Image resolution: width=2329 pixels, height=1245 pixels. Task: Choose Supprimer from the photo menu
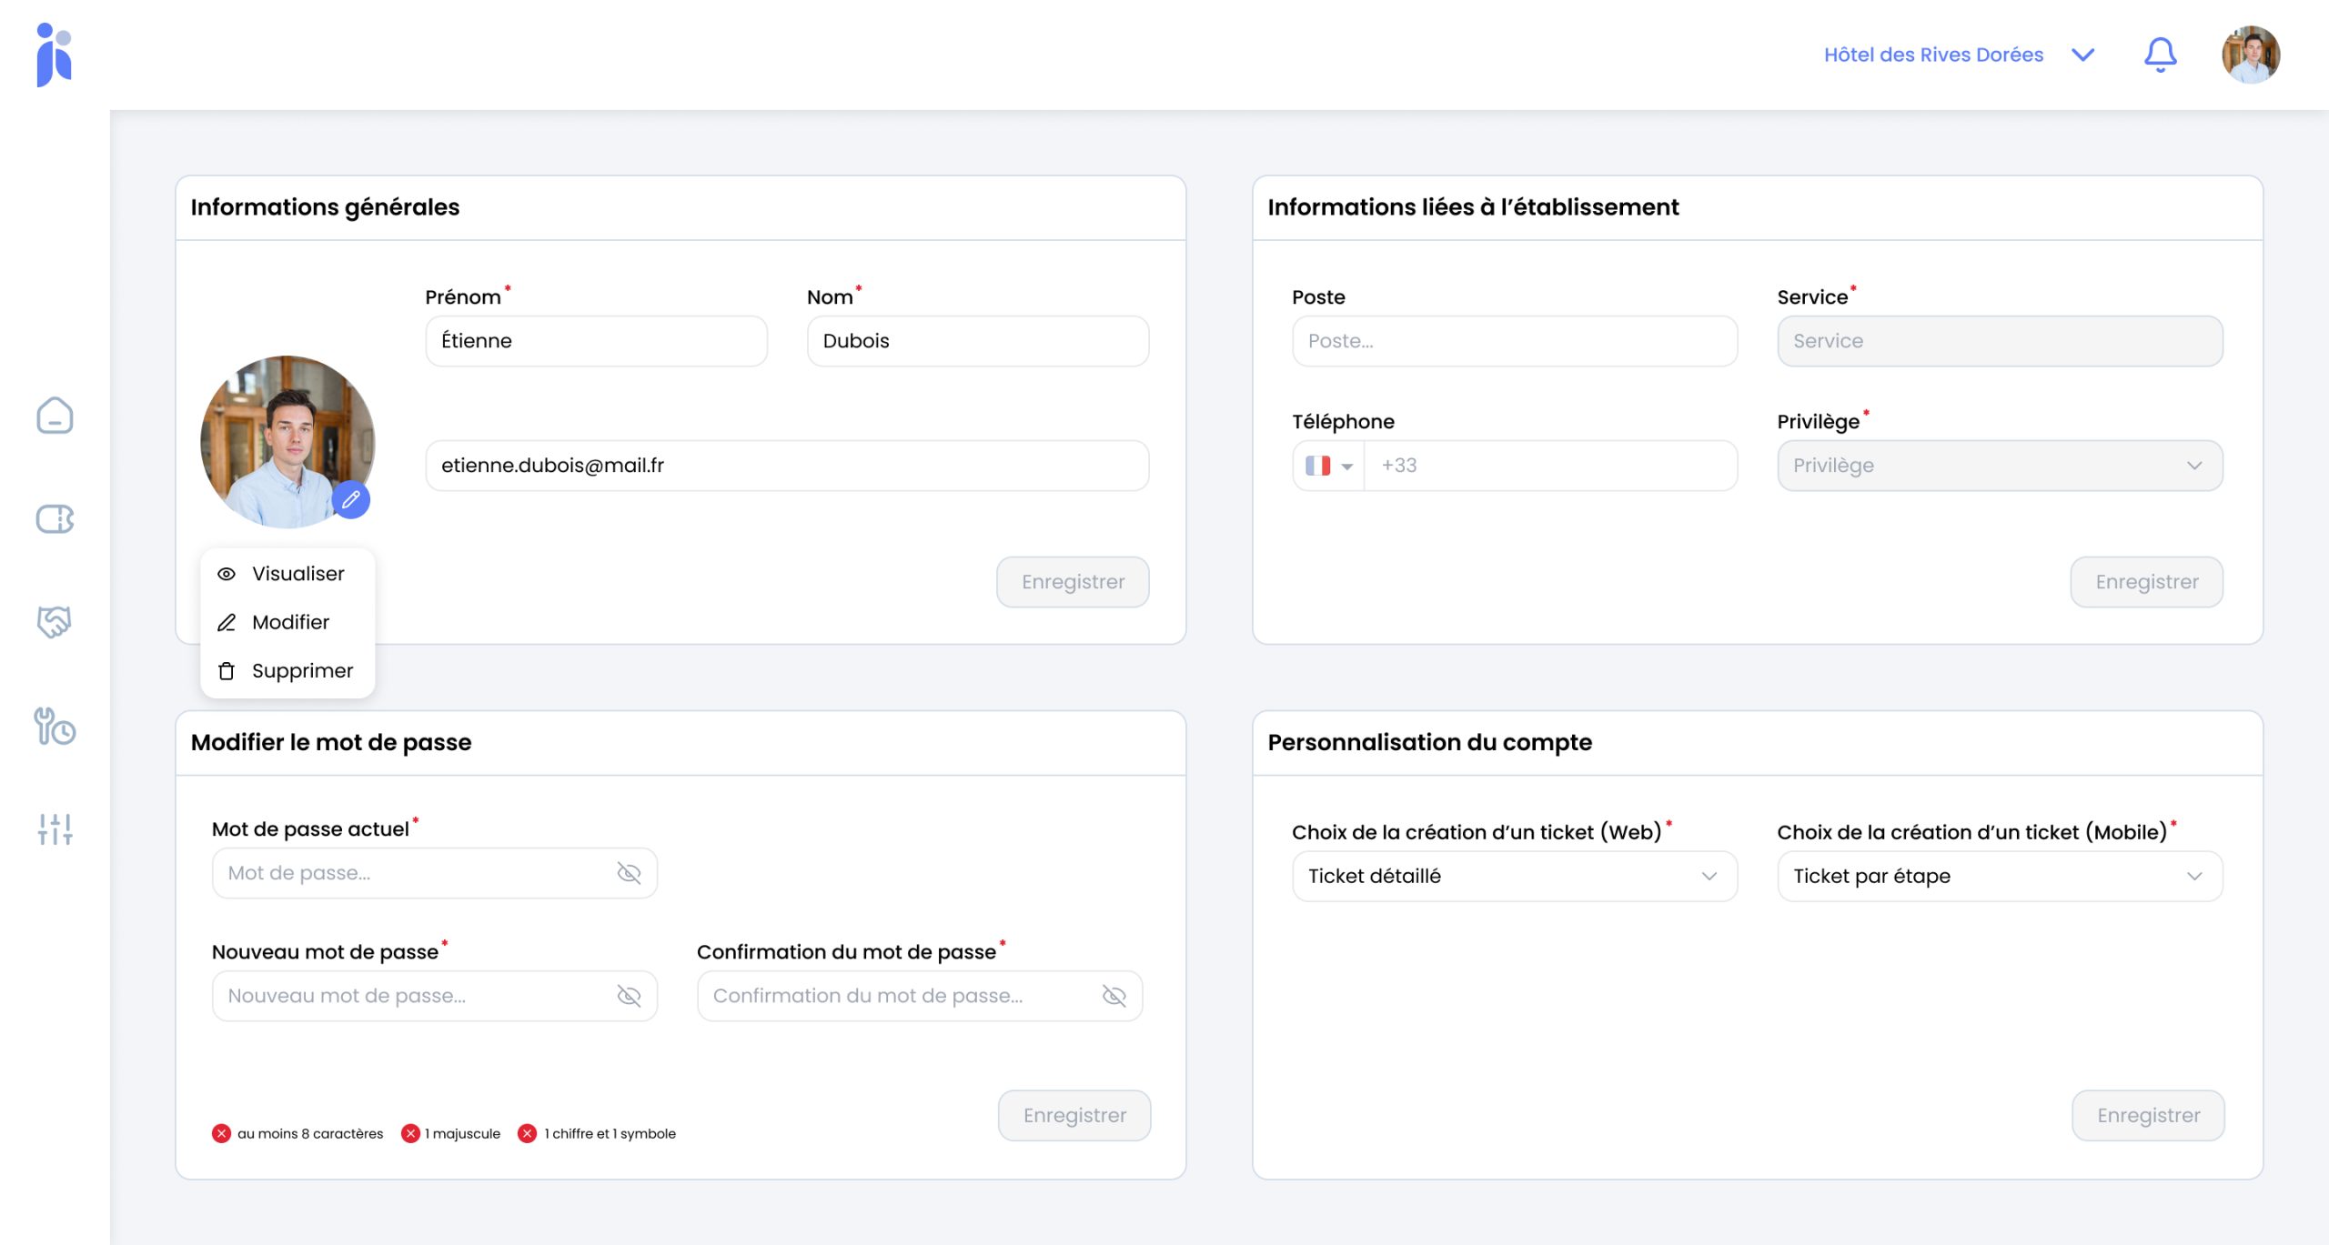(x=301, y=670)
